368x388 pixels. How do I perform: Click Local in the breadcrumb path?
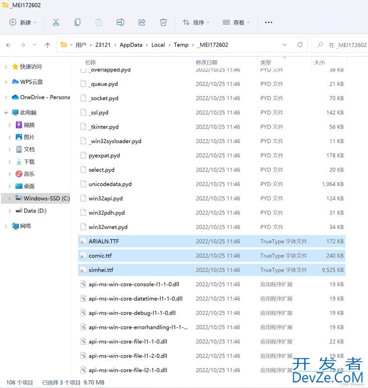click(x=158, y=45)
